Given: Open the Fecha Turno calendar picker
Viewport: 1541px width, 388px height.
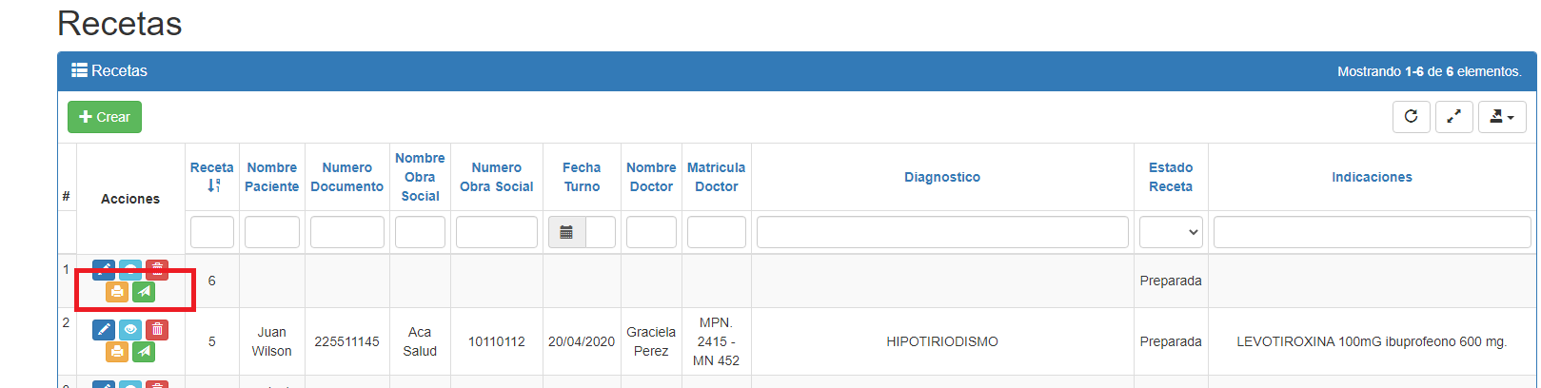Looking at the screenshot, I should [566, 232].
